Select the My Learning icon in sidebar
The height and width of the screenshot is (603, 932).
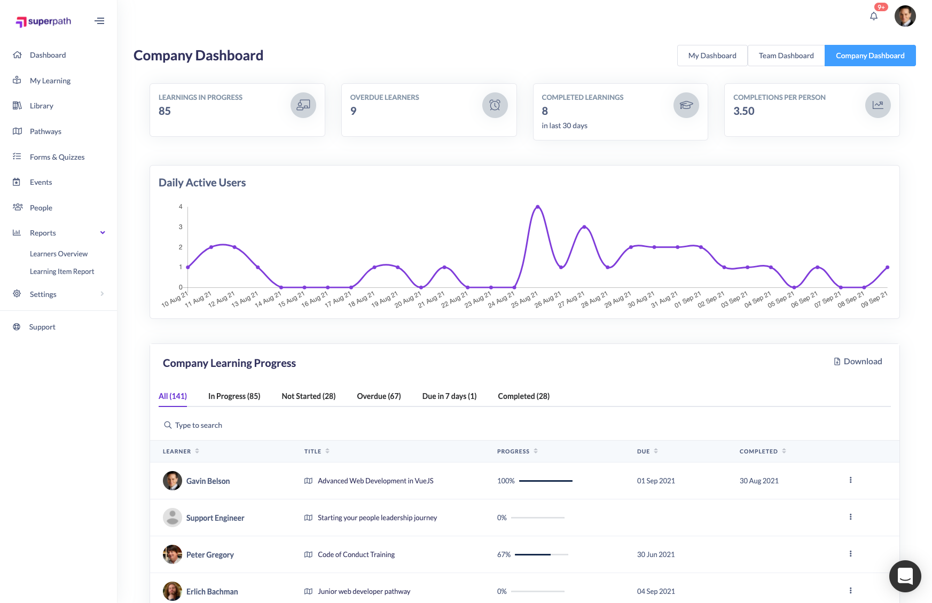tap(17, 80)
